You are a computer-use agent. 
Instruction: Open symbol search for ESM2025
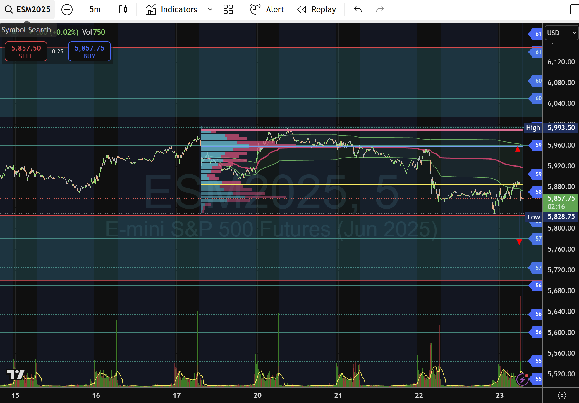pos(28,10)
